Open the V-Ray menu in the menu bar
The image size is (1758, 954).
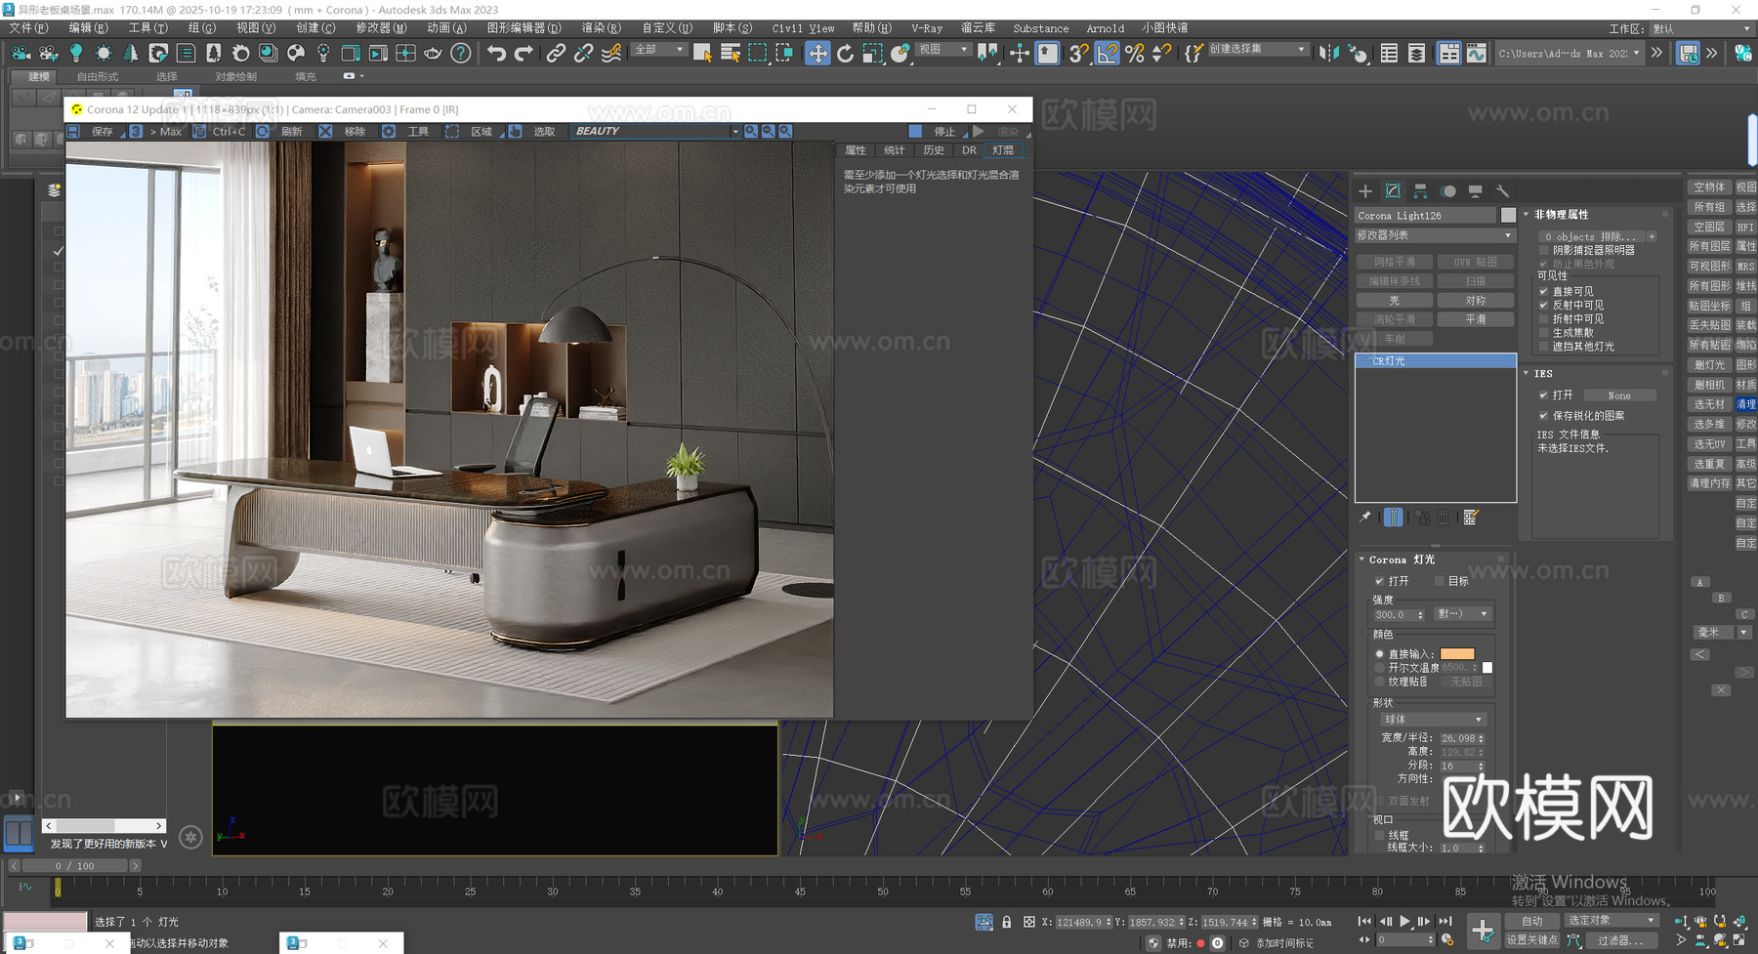click(x=926, y=28)
